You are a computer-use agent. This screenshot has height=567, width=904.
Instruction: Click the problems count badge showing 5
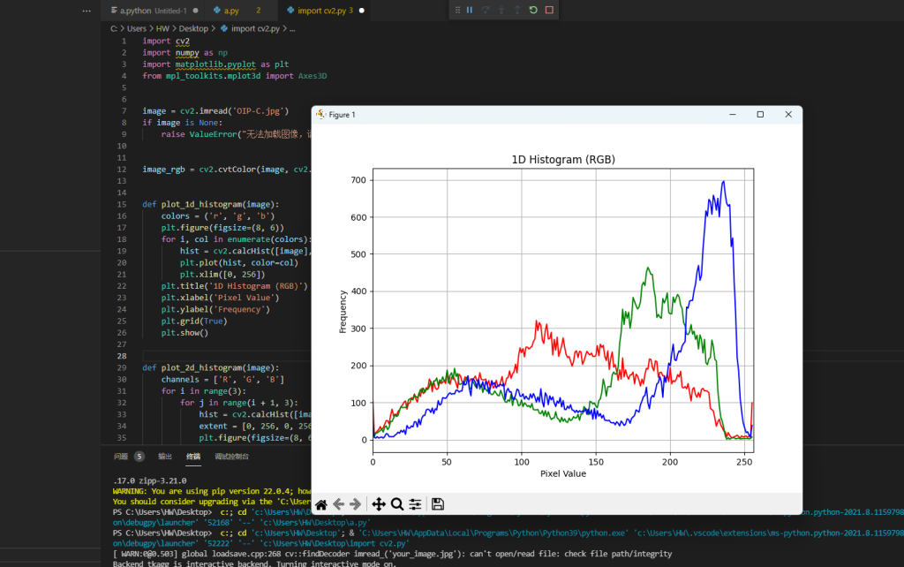(x=139, y=457)
